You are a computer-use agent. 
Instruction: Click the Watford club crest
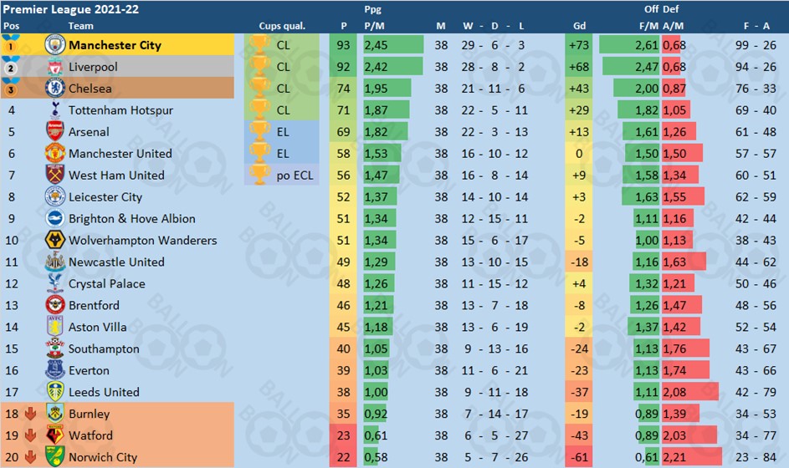(x=55, y=435)
